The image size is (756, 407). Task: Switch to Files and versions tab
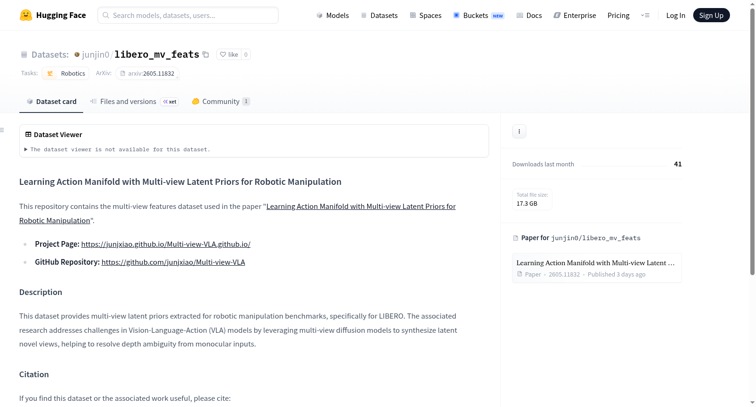click(x=134, y=102)
